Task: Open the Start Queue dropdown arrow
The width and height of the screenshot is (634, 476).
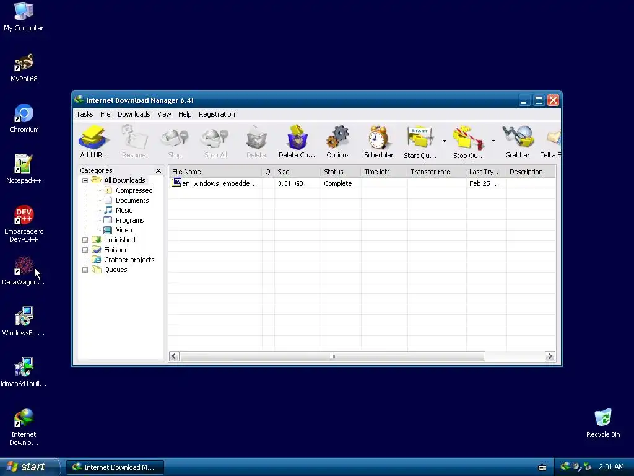Action: point(444,141)
